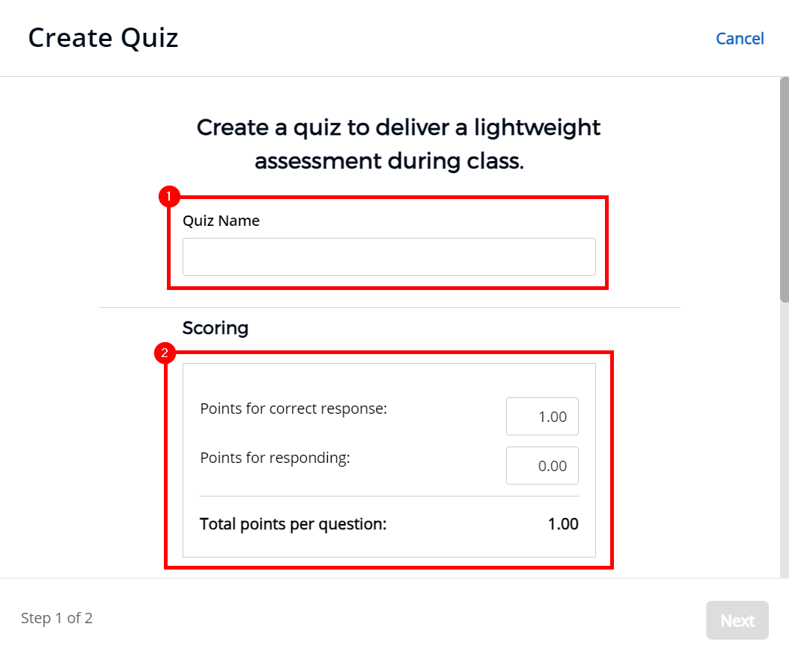789x659 pixels.
Task: Click the Scoring heading
Action: click(215, 328)
